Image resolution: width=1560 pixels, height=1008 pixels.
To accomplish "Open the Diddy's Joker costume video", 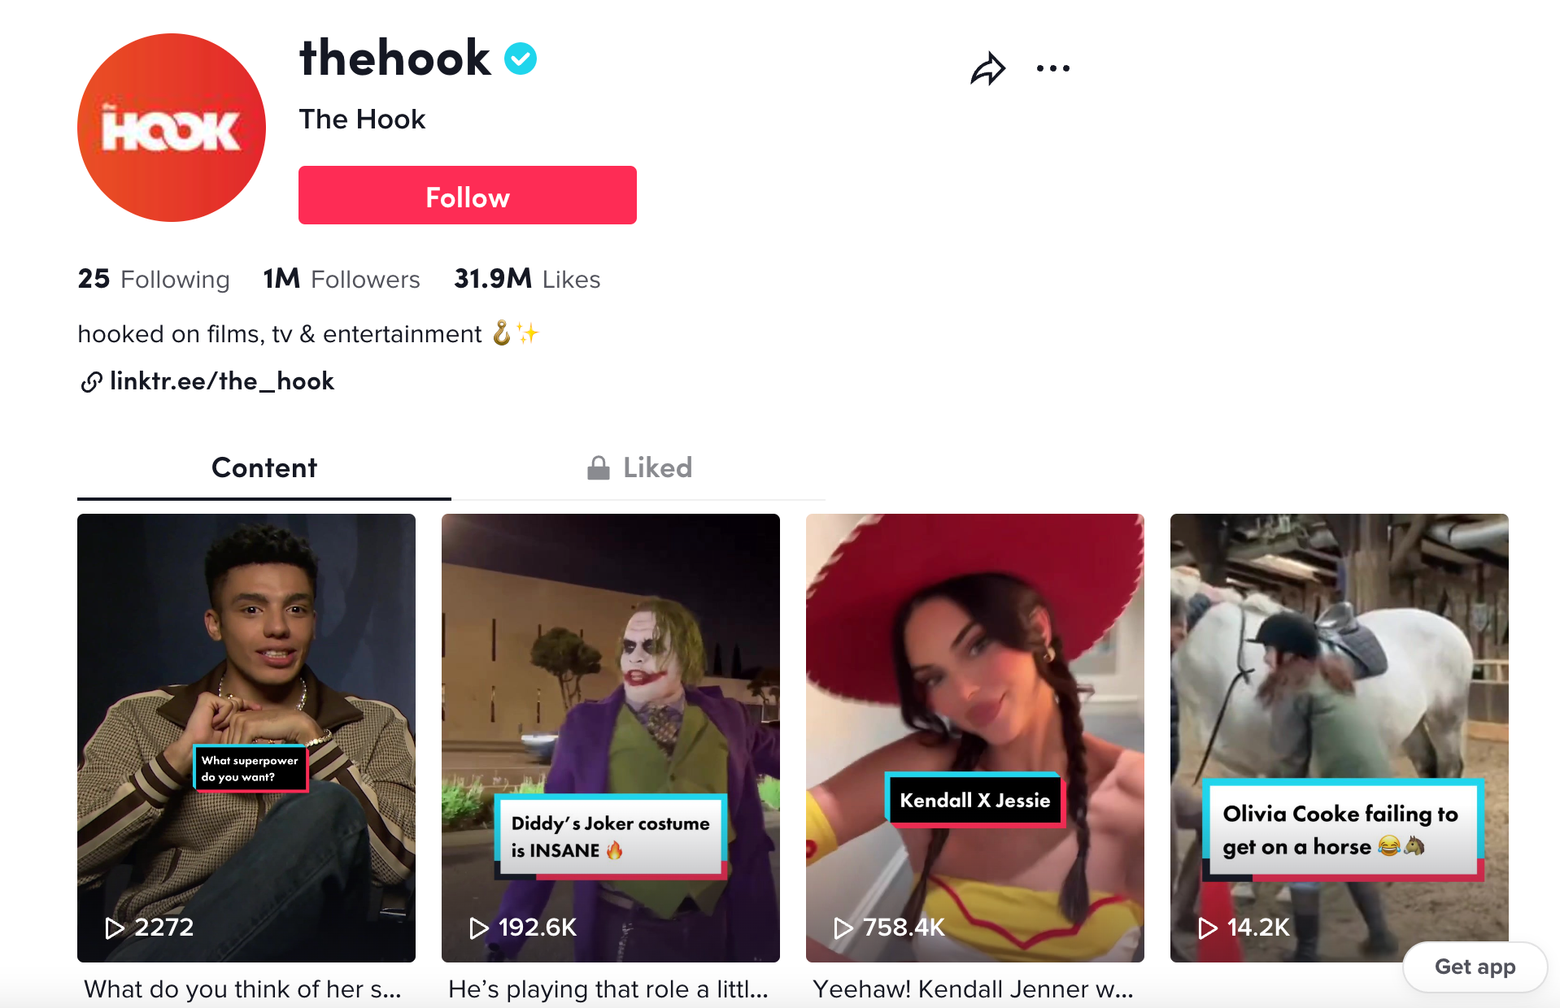I will (x=611, y=738).
